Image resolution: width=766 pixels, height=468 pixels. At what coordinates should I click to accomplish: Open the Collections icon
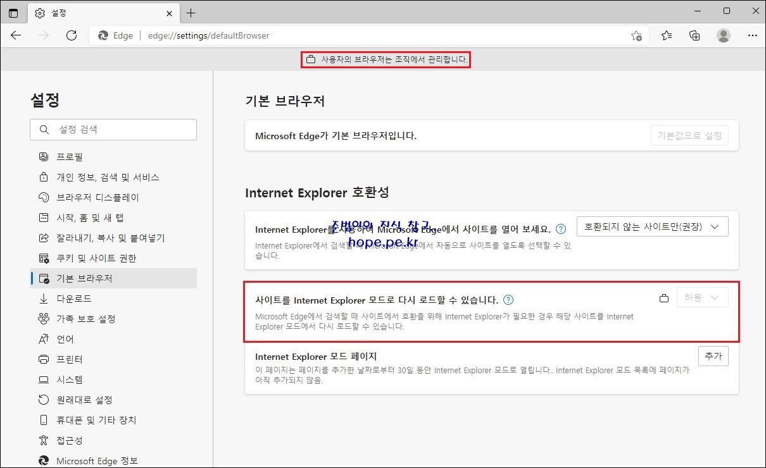pos(694,35)
